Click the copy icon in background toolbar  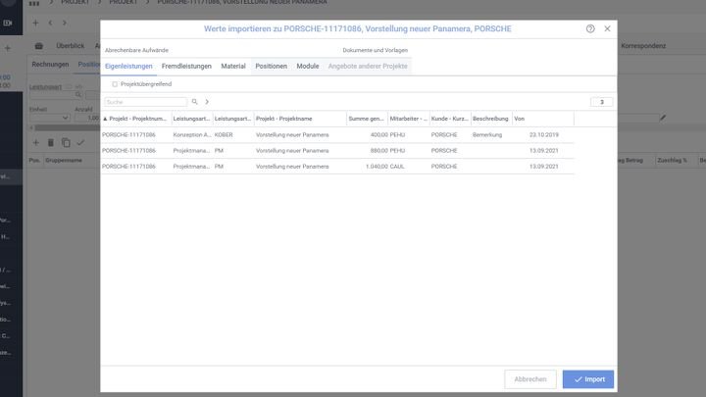click(x=66, y=142)
